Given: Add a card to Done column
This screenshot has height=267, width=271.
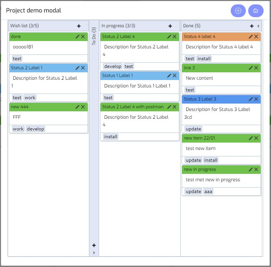Looking at the screenshot, I should [x=252, y=26].
